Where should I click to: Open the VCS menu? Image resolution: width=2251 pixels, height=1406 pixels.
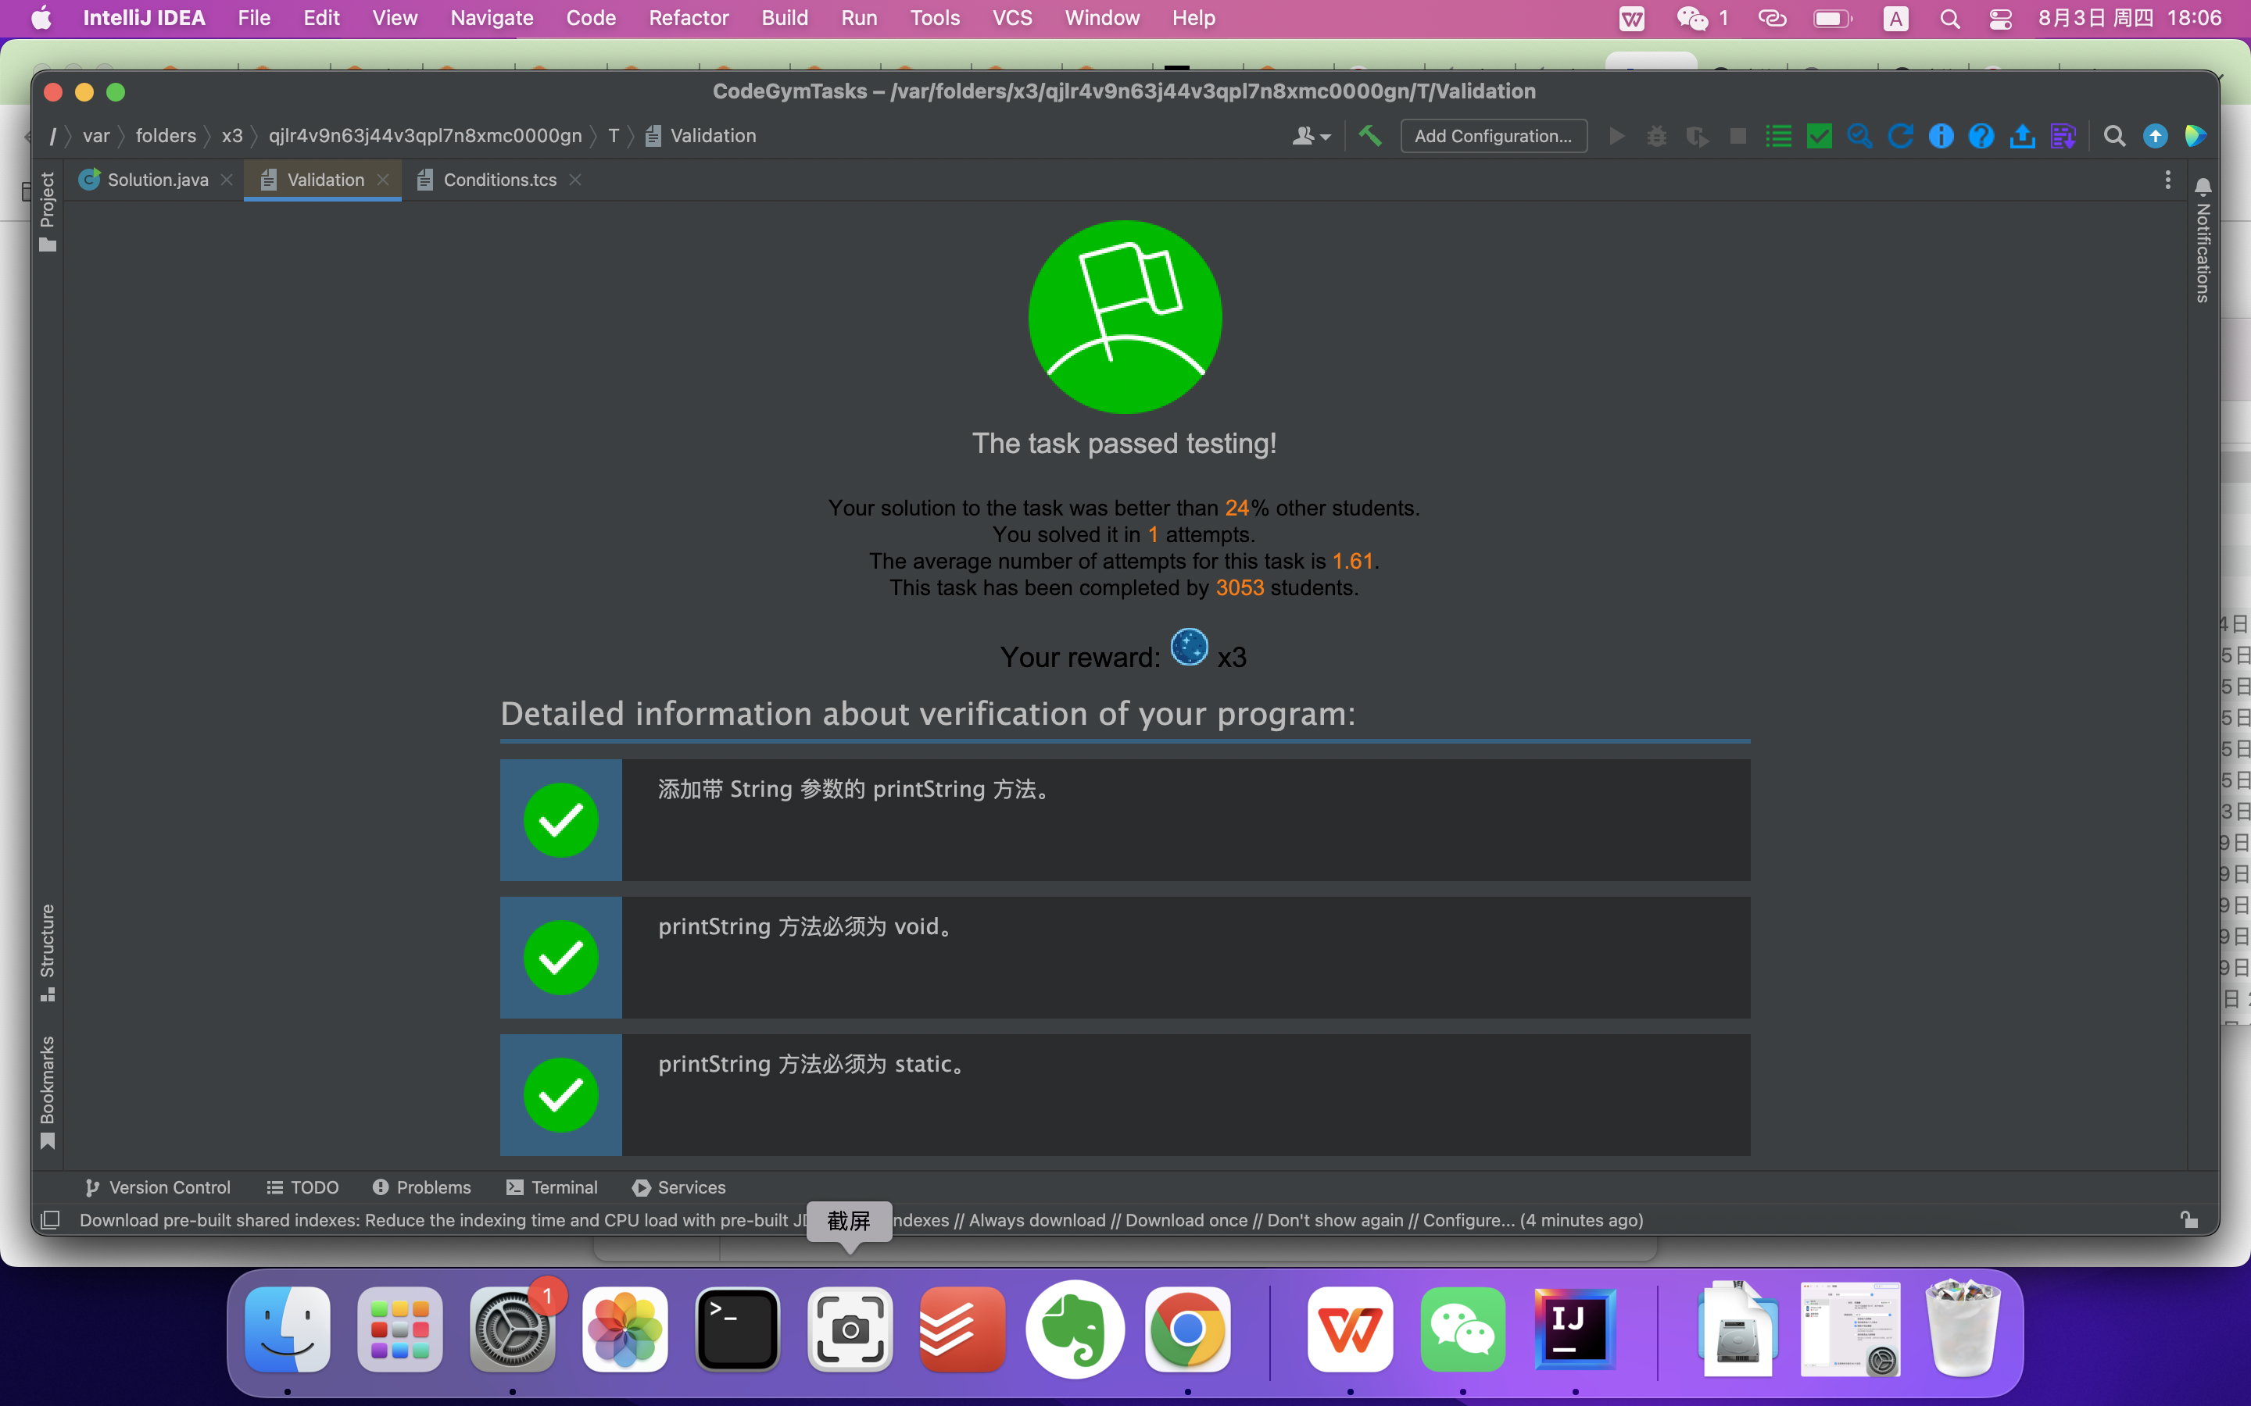(1011, 18)
